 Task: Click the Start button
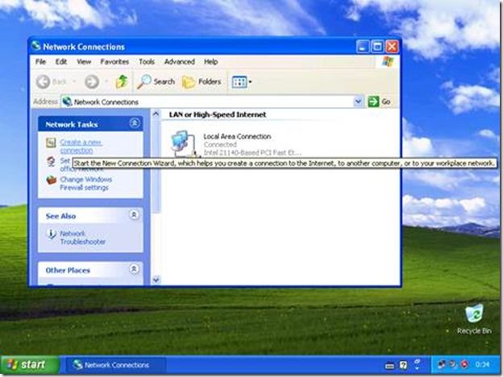pos(30,365)
